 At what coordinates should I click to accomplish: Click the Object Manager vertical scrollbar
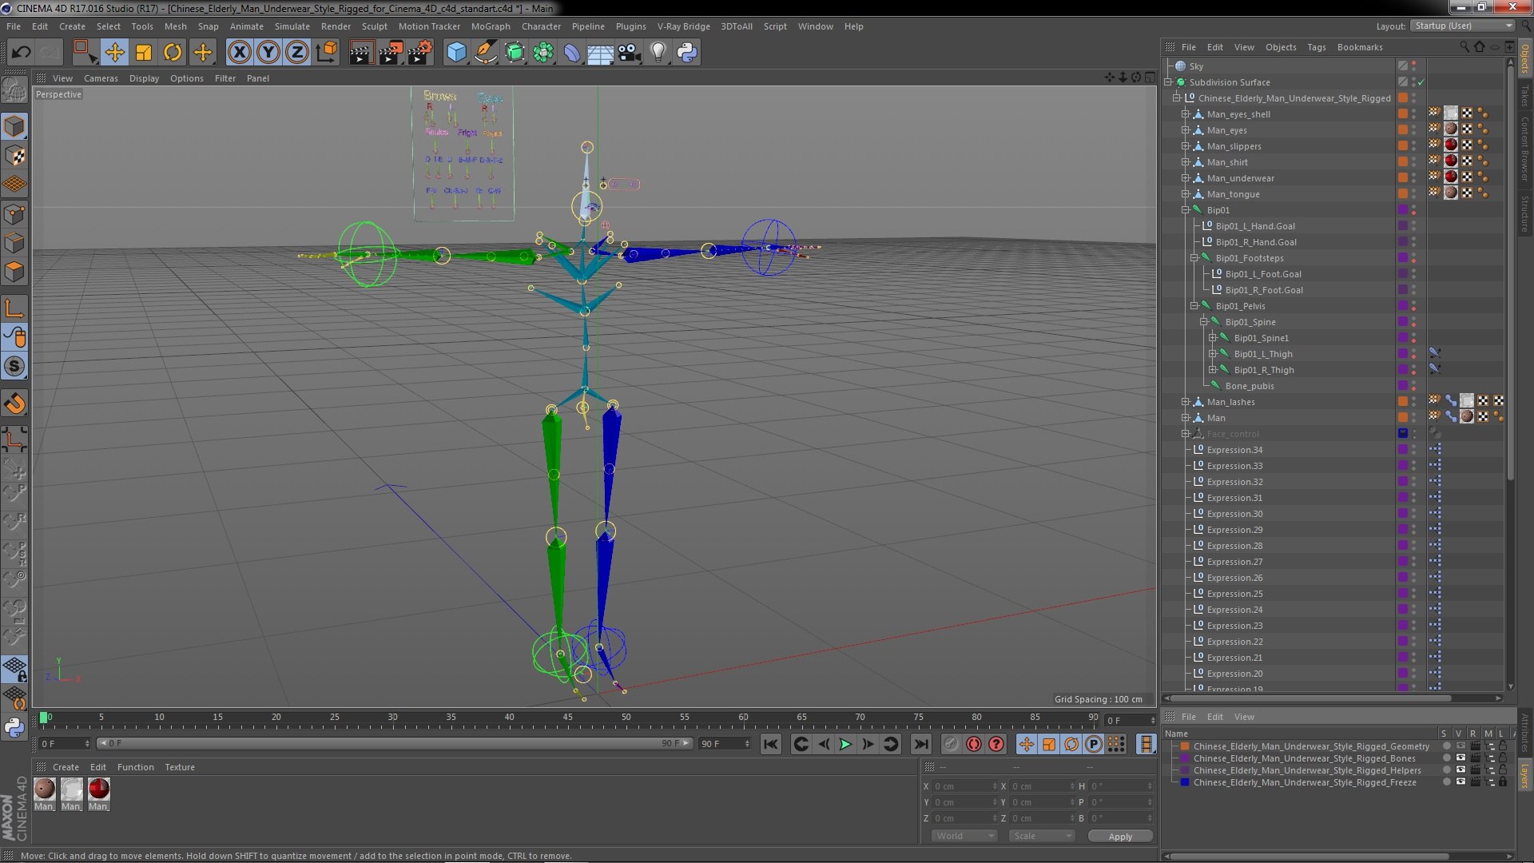(1510, 272)
